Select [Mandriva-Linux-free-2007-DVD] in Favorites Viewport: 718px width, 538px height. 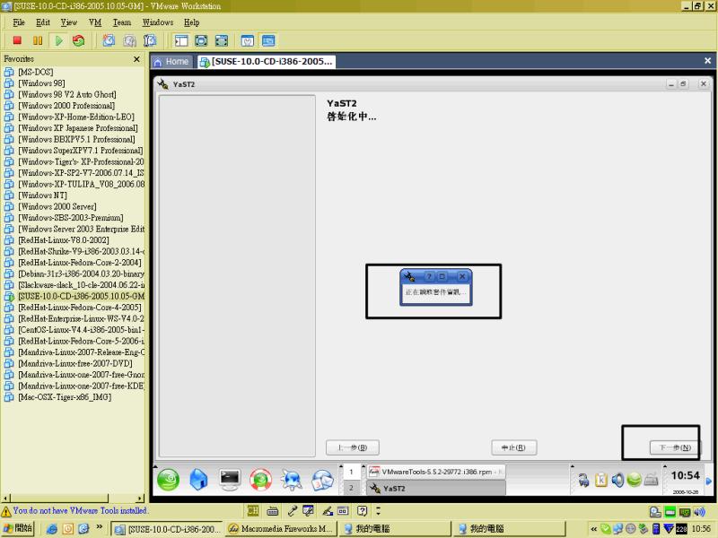coord(75,363)
